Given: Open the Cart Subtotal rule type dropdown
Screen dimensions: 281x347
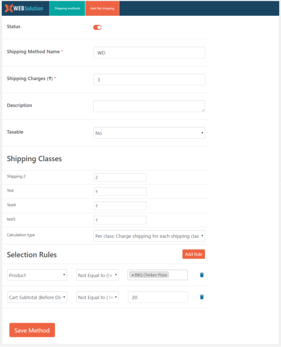Looking at the screenshot, I should pos(37,297).
